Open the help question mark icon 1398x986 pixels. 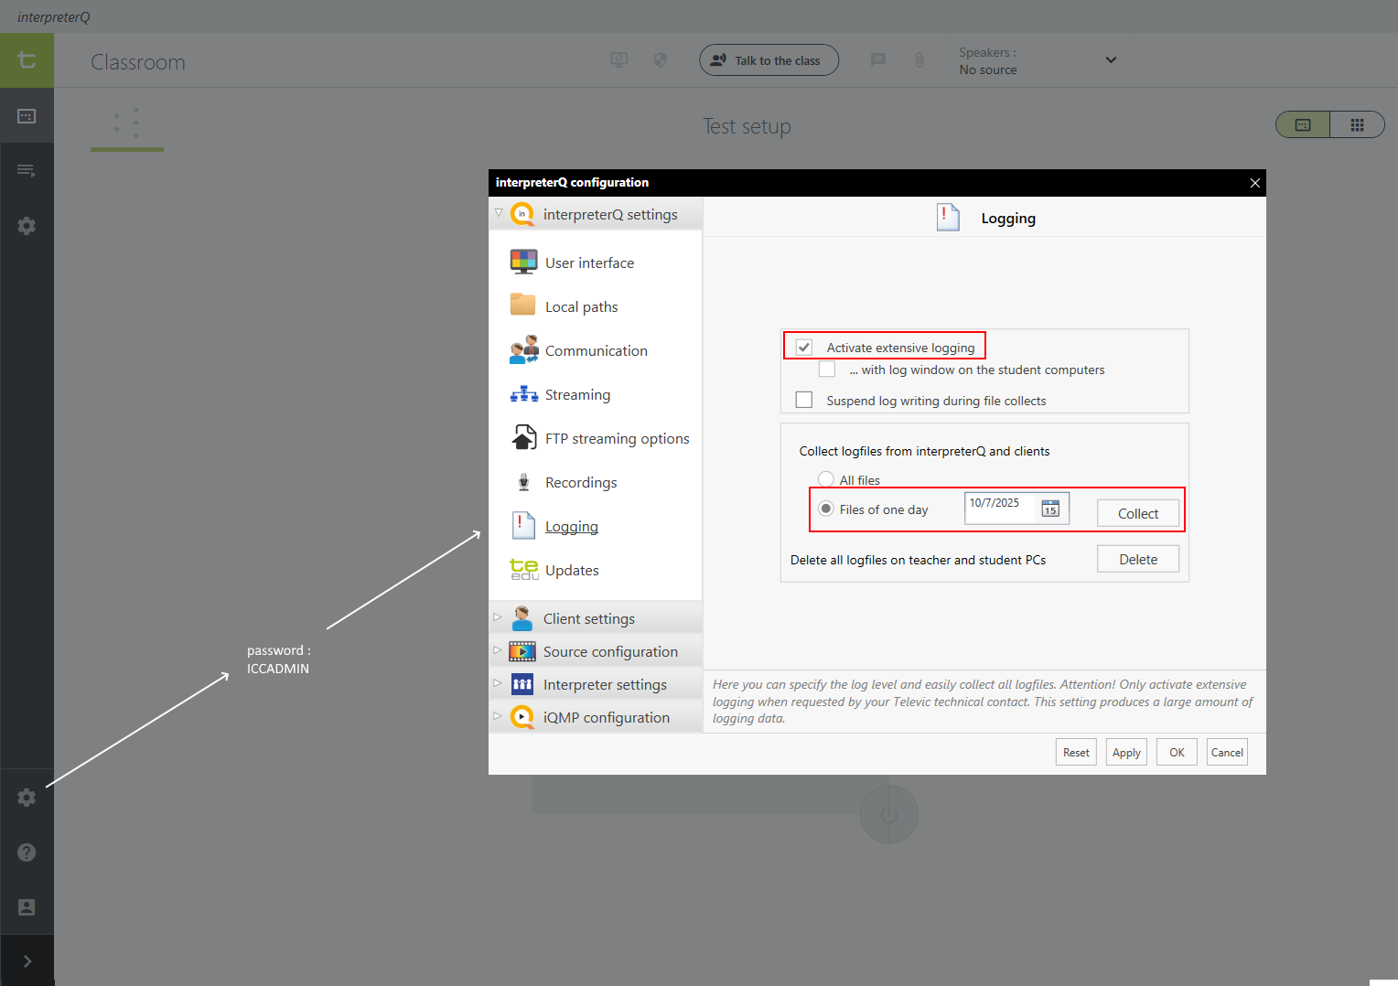27,852
